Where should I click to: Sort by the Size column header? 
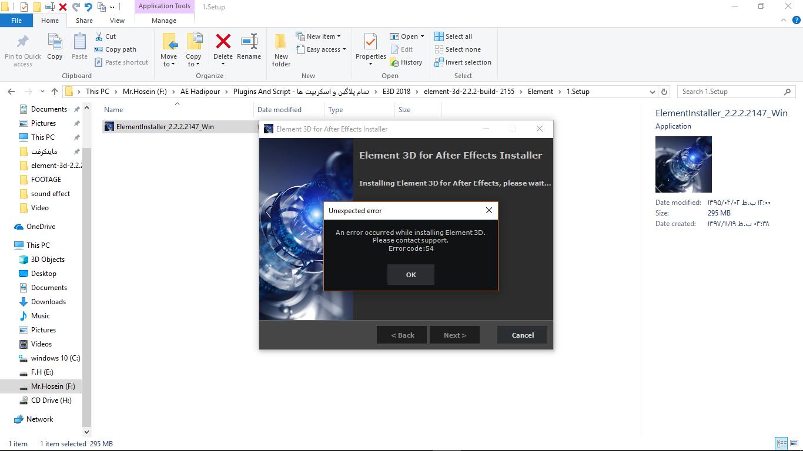point(404,110)
